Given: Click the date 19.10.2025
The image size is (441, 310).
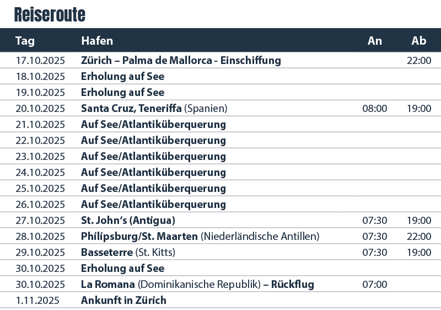Looking at the screenshot, I should point(40,93).
